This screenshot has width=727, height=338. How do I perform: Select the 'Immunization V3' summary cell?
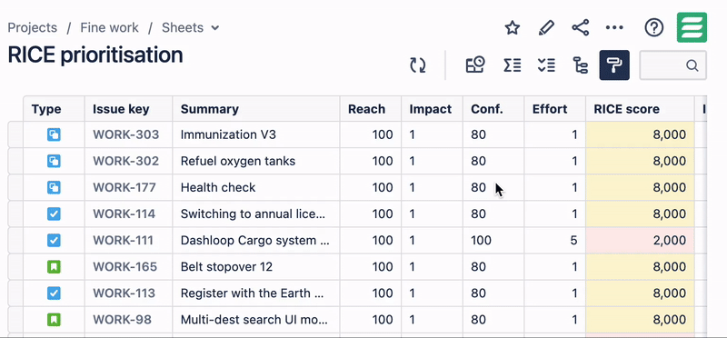point(256,134)
